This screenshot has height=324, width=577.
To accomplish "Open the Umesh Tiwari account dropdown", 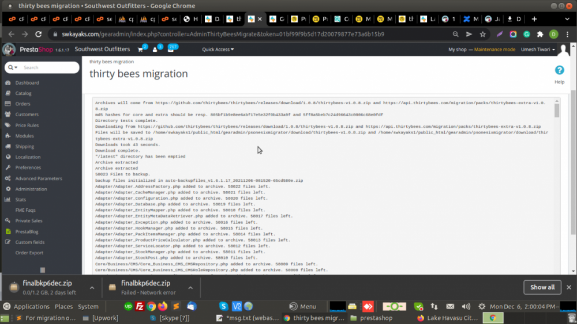I will tap(537, 49).
